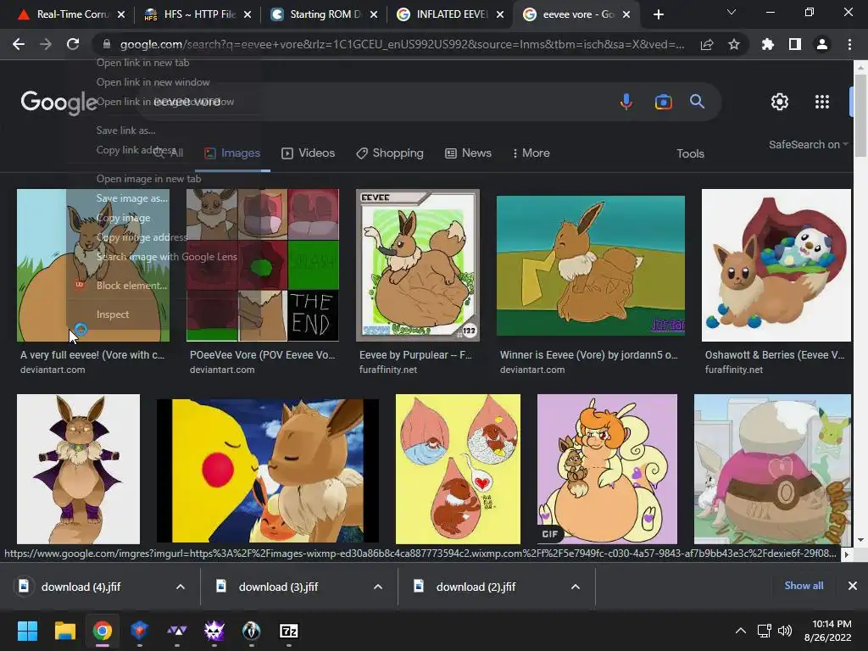Reload the current page

[x=73, y=44]
